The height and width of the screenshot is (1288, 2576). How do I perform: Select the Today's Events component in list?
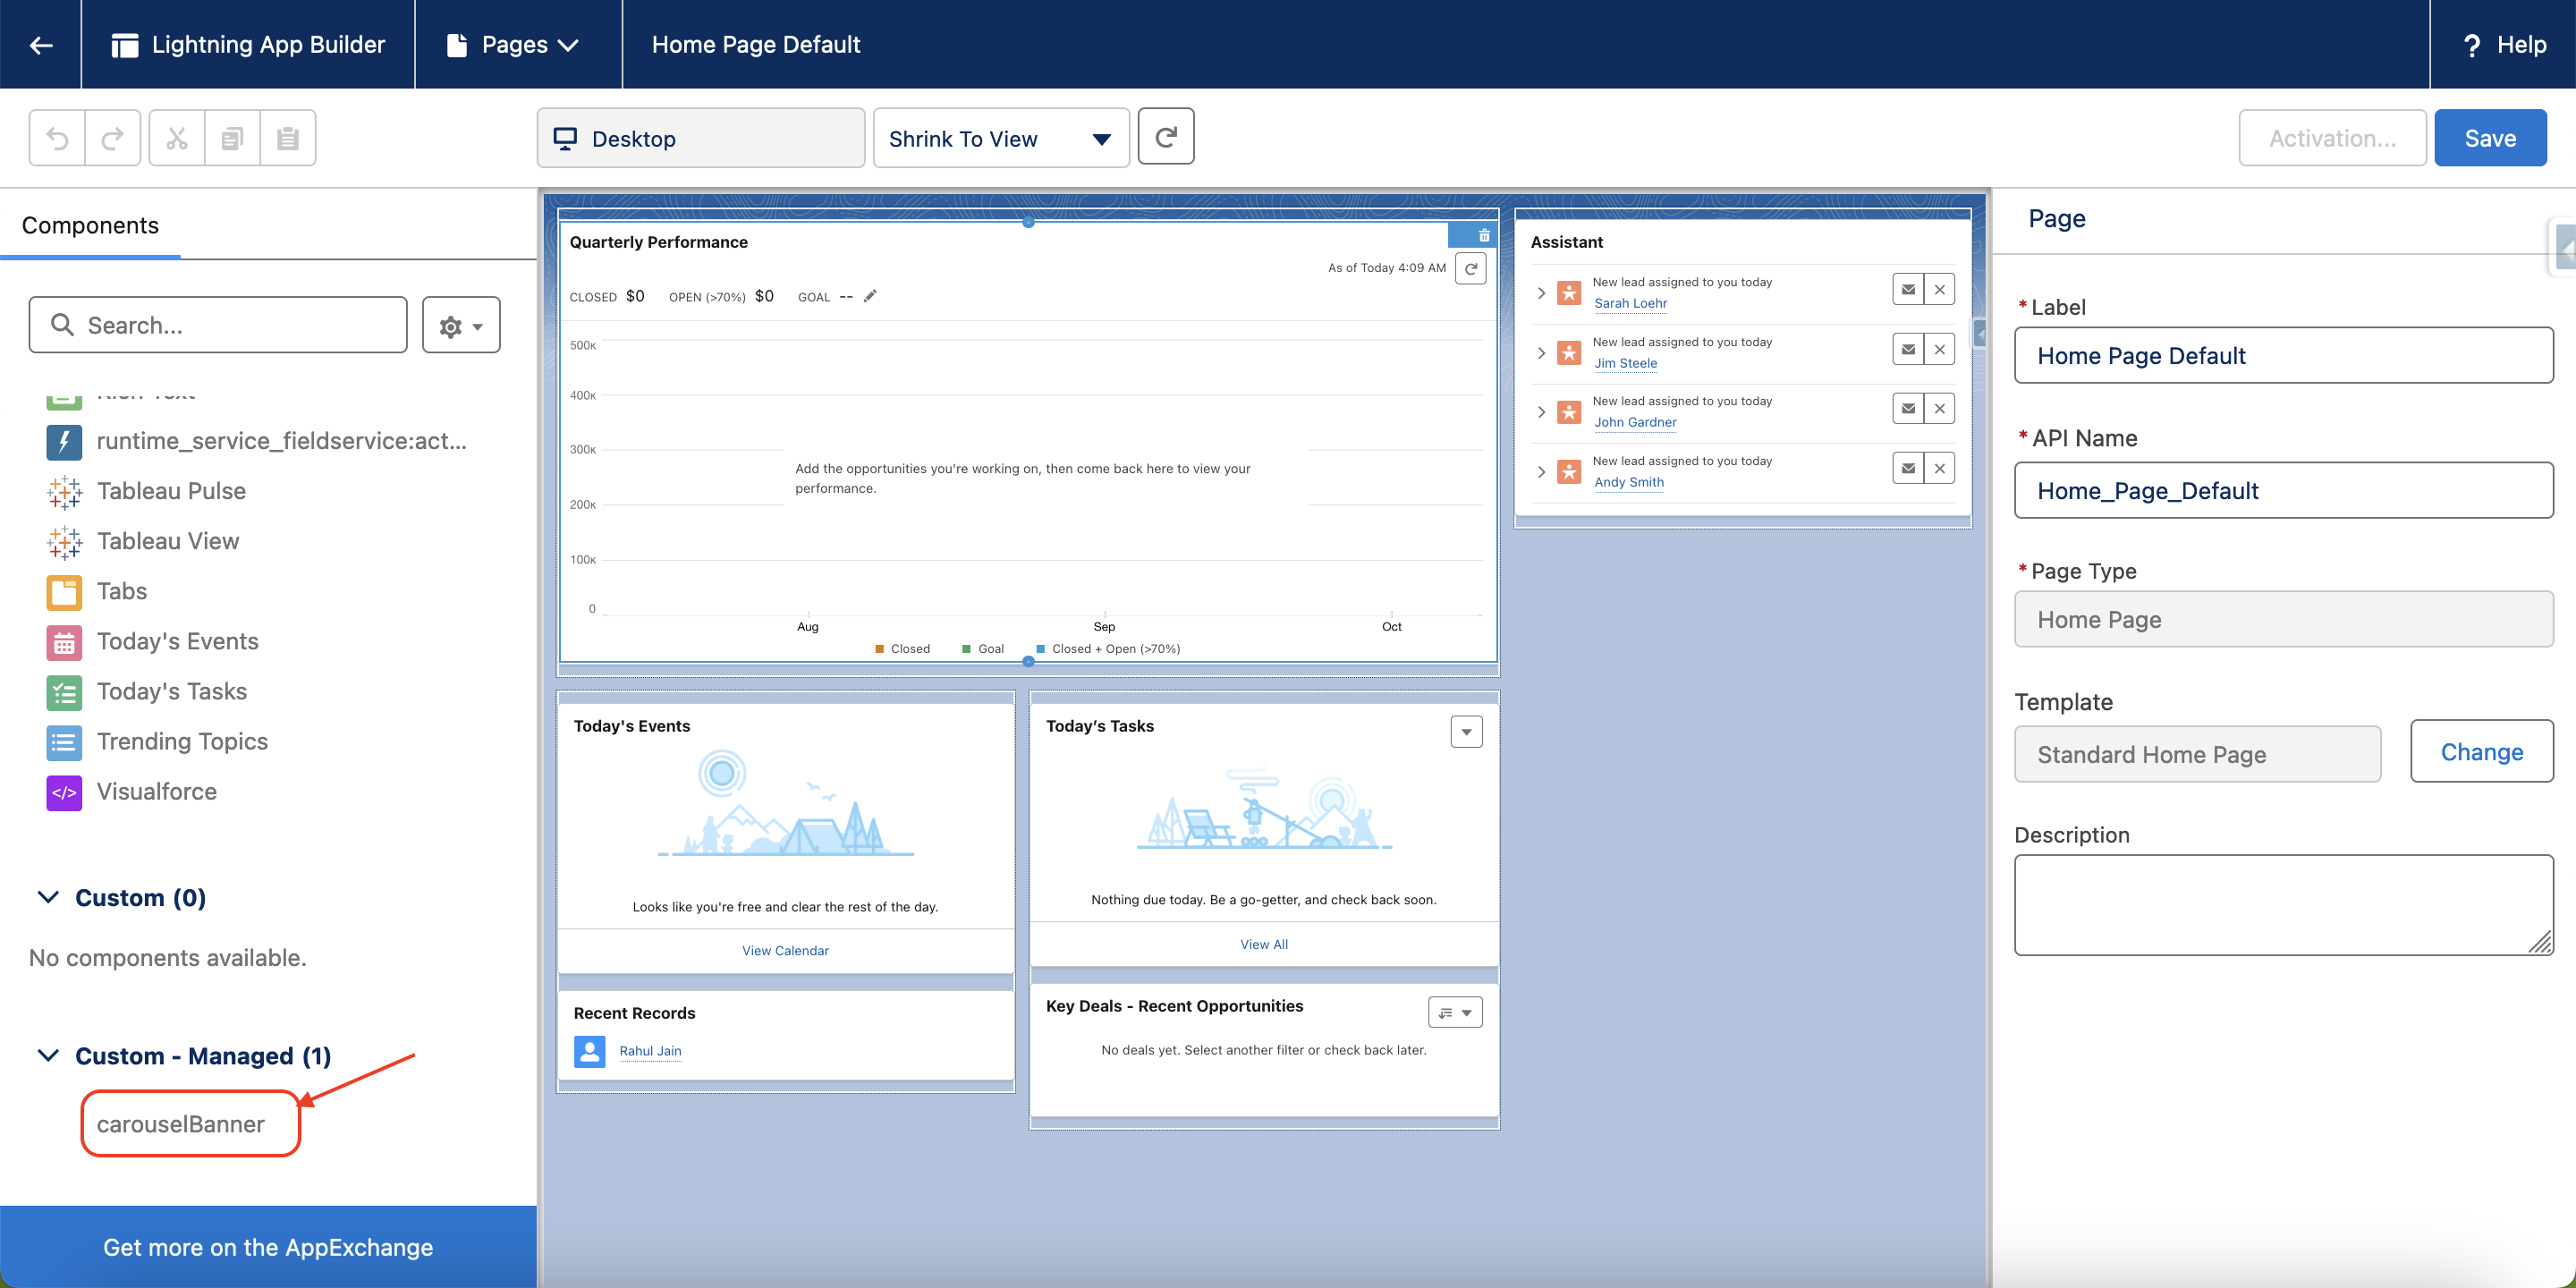[153, 641]
